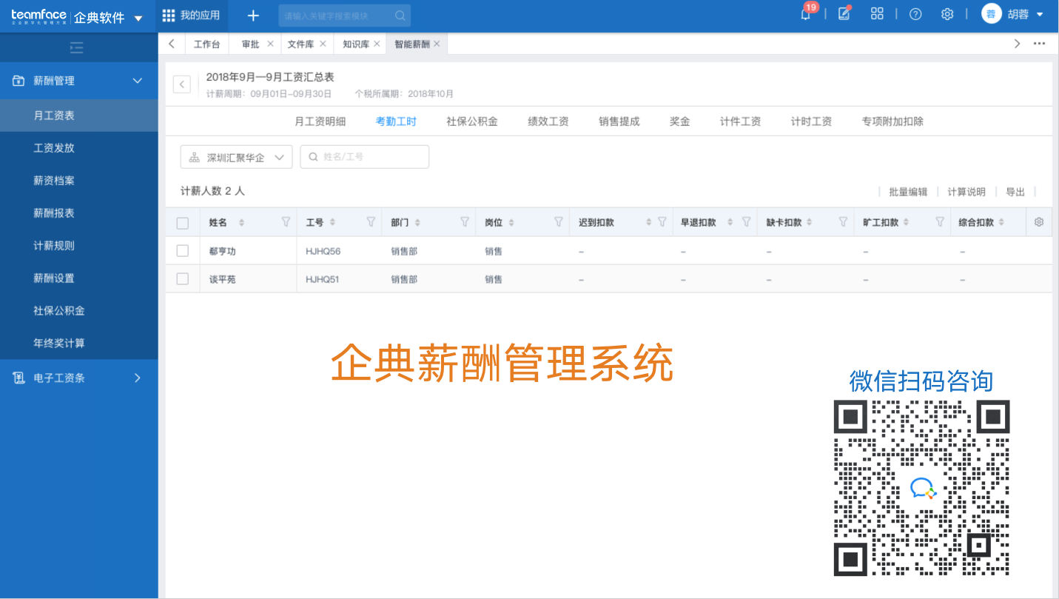Open the 深圳汇聚华企 company dropdown

coord(236,157)
